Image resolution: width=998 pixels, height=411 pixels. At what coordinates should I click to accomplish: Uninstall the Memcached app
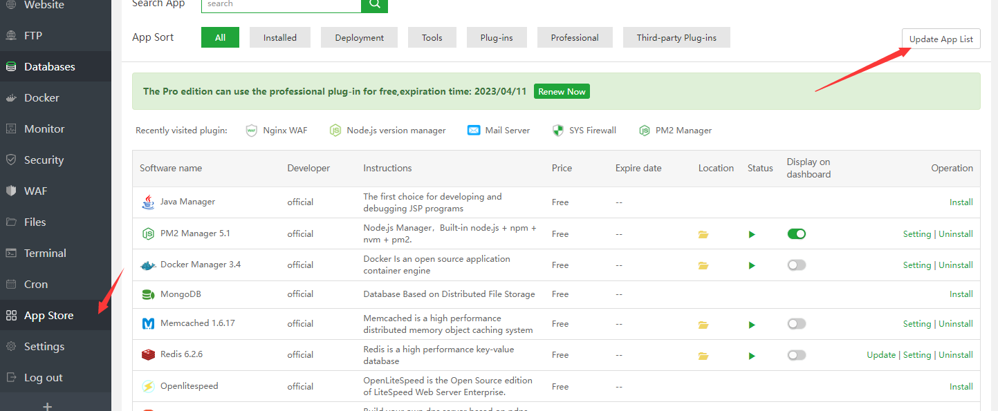pyautogui.click(x=955, y=323)
